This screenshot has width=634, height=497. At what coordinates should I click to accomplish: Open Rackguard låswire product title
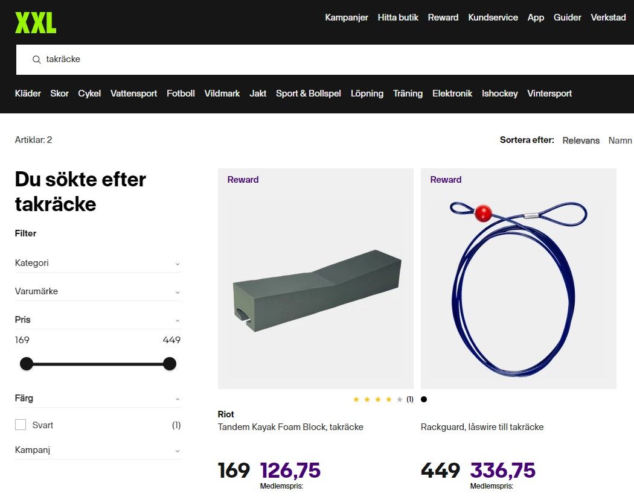(482, 427)
